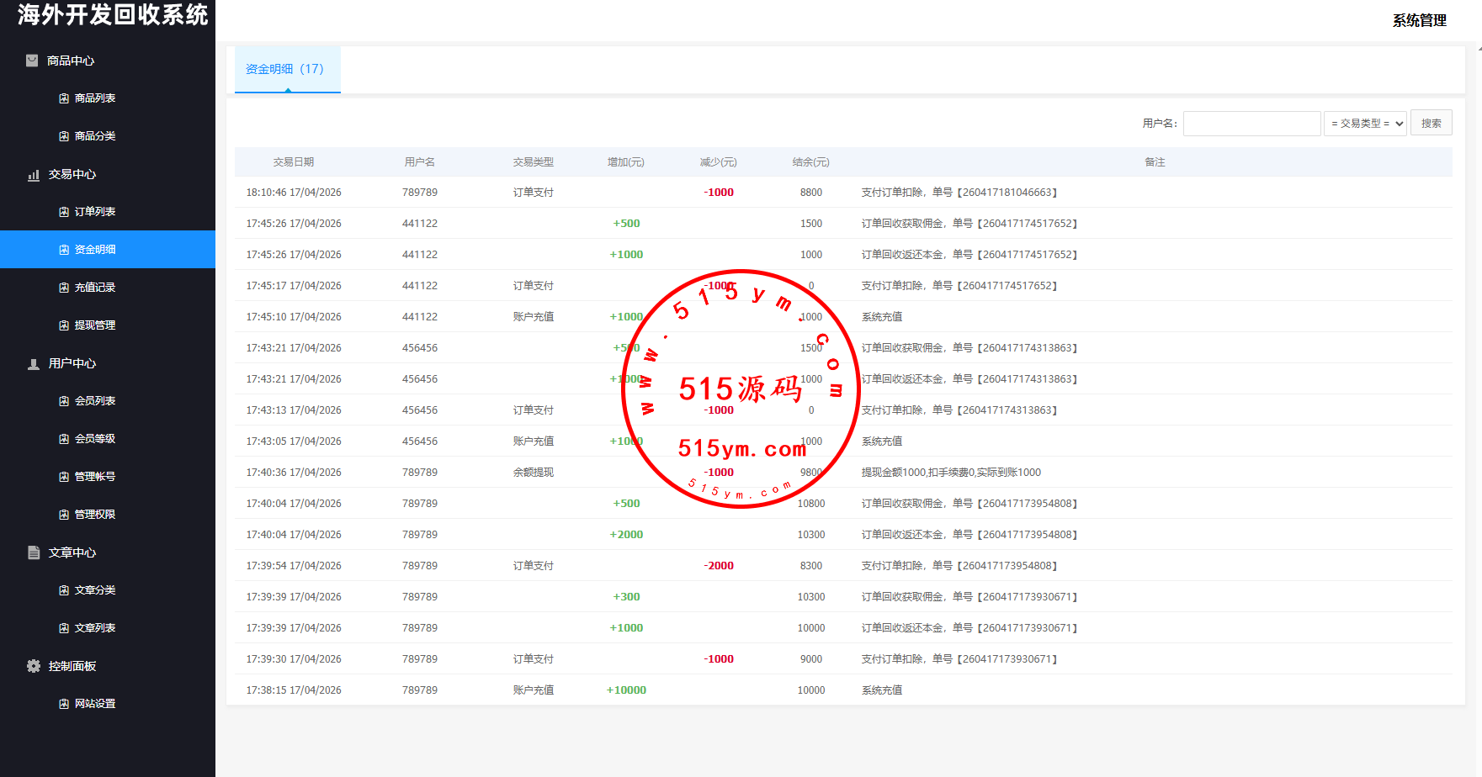The width and height of the screenshot is (1482, 777).
Task: Click the icon beside 商品列表
Action: pyautogui.click(x=64, y=98)
